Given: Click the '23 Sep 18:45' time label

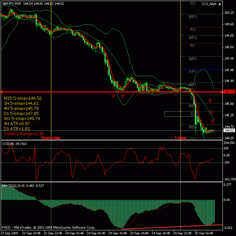Looking at the screenshot, I should pyautogui.click(x=31, y=233).
